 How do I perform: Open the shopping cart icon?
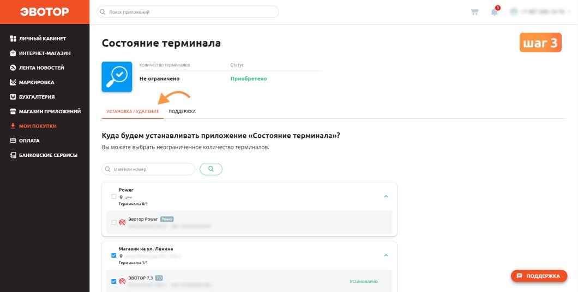pos(474,12)
